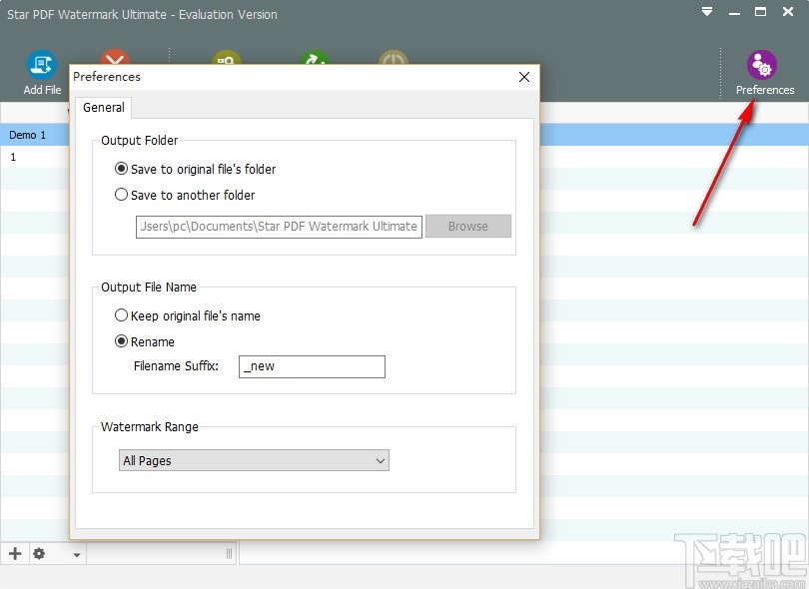Close the Preferences dialog
This screenshot has height=589, width=809.
(x=524, y=77)
